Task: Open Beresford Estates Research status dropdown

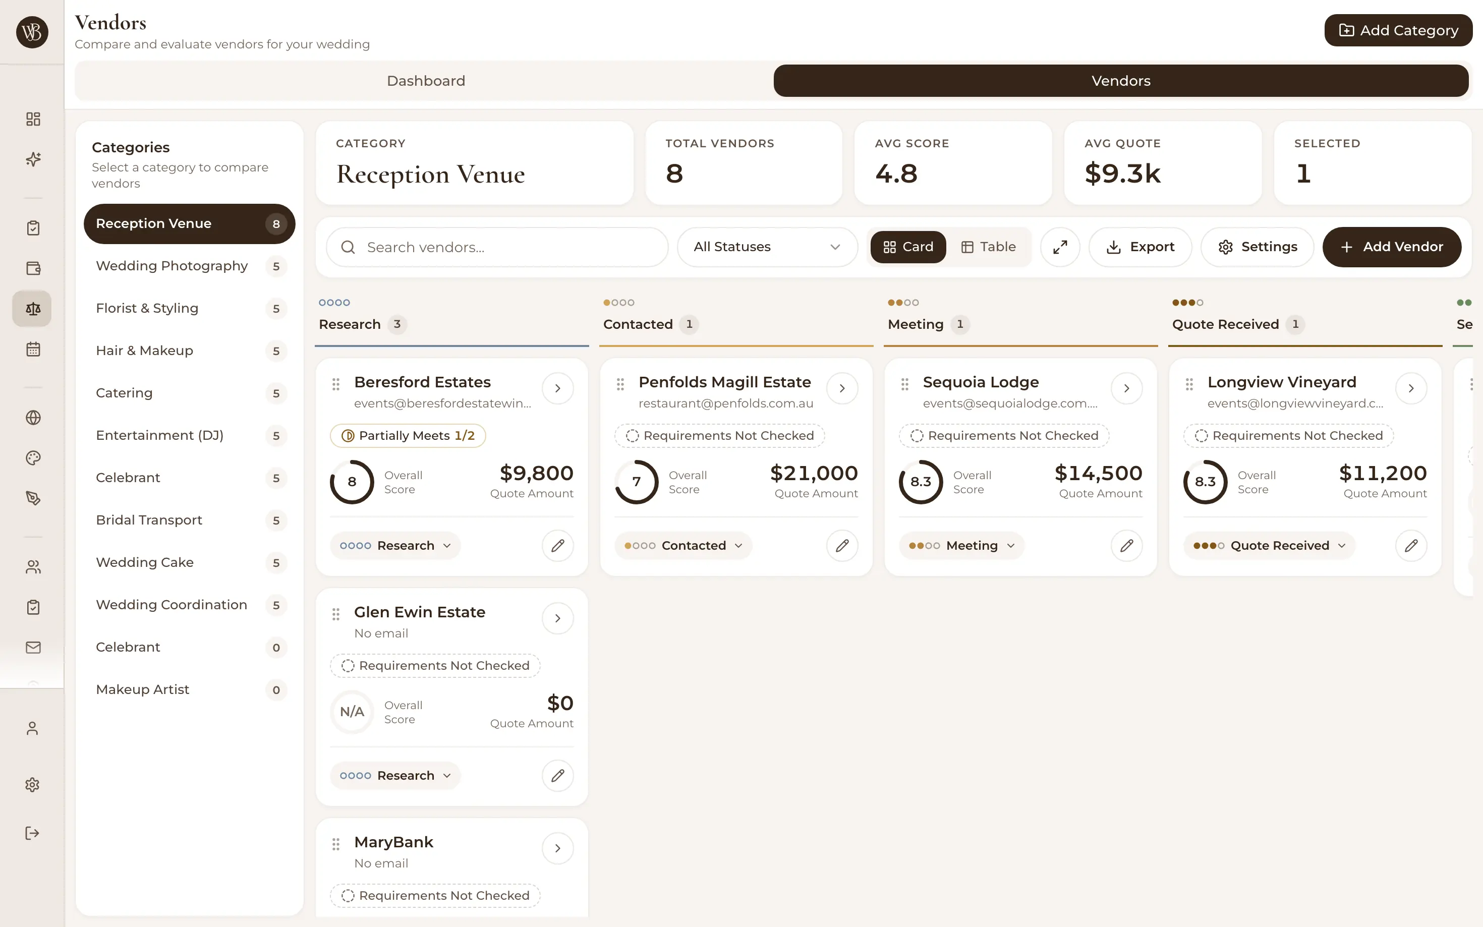Action: [395, 546]
